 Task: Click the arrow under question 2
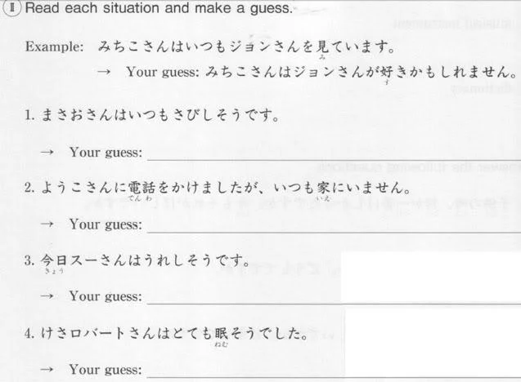(47, 224)
